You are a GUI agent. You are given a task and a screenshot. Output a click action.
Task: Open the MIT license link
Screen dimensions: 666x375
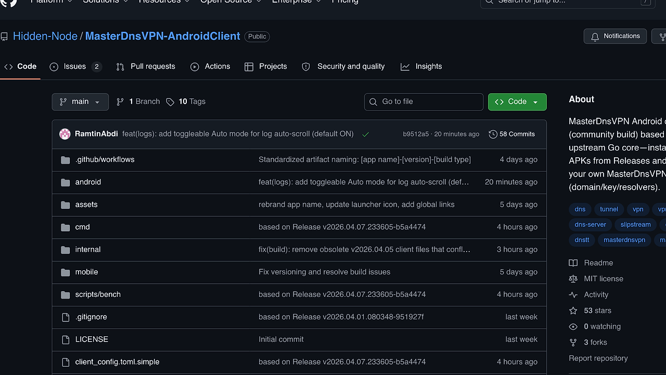(596, 279)
